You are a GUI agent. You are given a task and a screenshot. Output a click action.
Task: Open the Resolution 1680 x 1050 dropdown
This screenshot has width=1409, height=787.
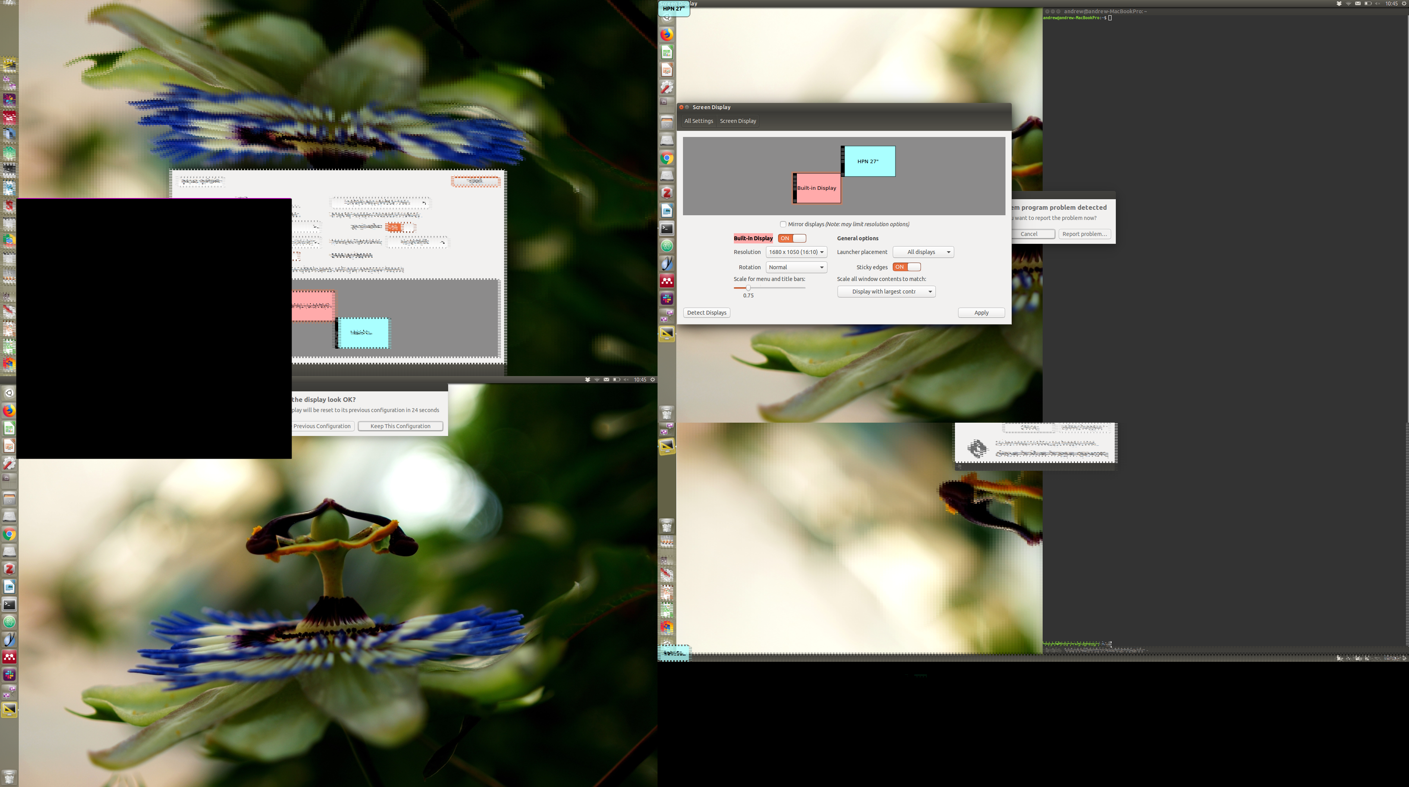click(796, 252)
